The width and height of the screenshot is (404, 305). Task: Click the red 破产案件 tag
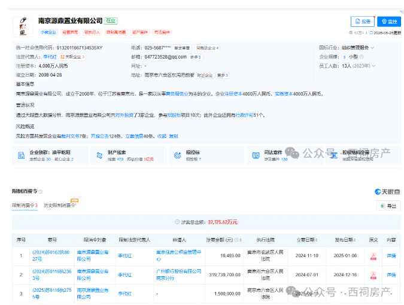tap(140, 32)
